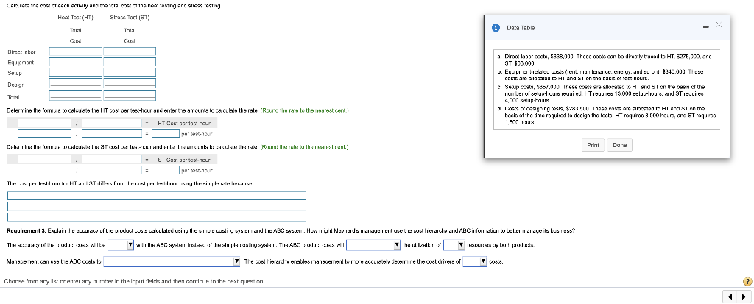
Task: Select second explanation box under 'differs'
Action: point(156,206)
